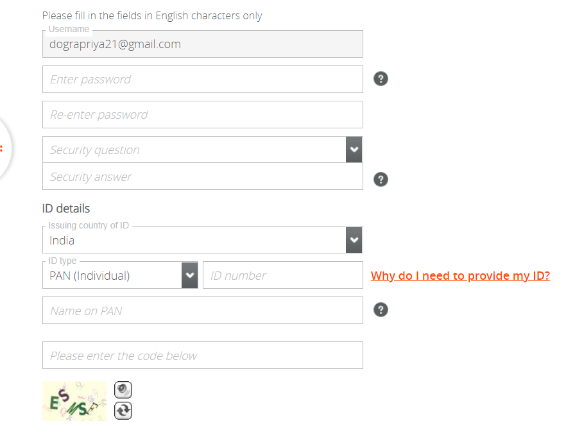Click the captcha code entry field
The height and width of the screenshot is (437, 566).
[x=203, y=355]
